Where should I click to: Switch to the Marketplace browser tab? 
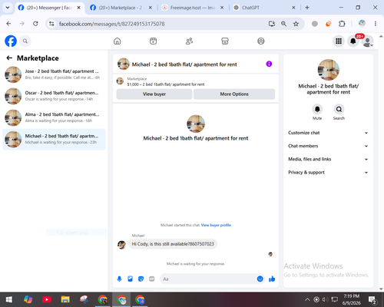click(x=121, y=8)
